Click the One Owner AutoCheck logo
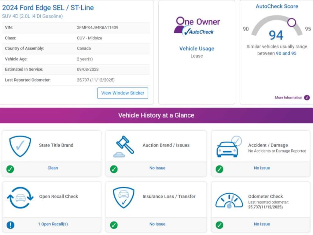The image size is (313, 235). pos(197,27)
